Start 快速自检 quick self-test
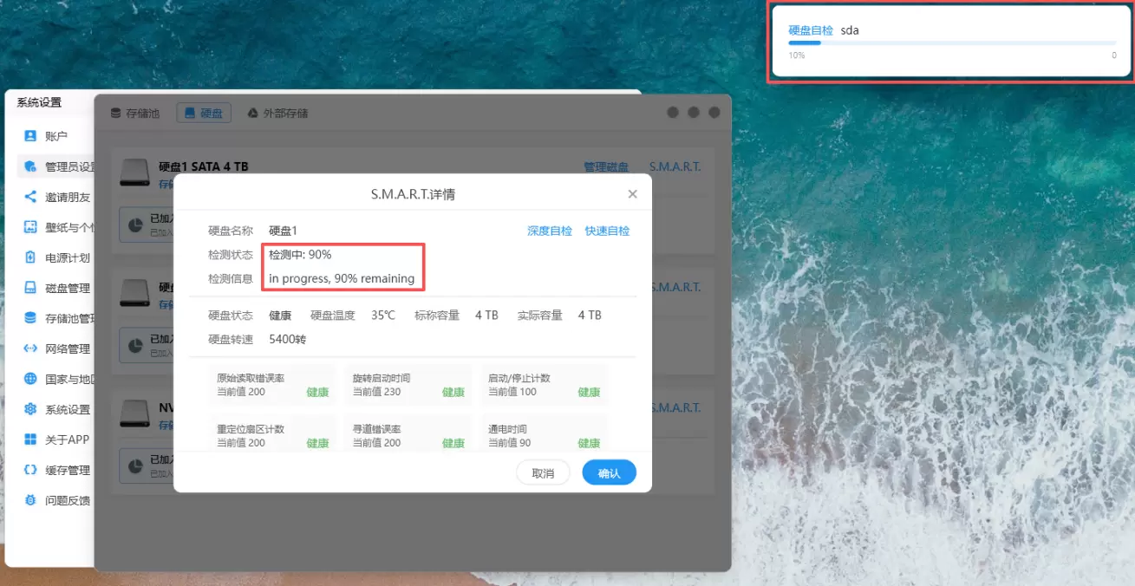The image size is (1135, 586). coord(607,231)
